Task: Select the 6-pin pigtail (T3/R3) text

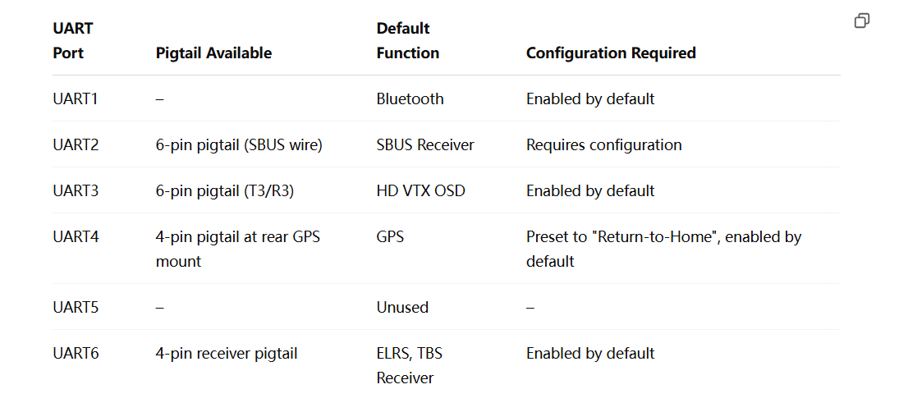Action: (225, 190)
